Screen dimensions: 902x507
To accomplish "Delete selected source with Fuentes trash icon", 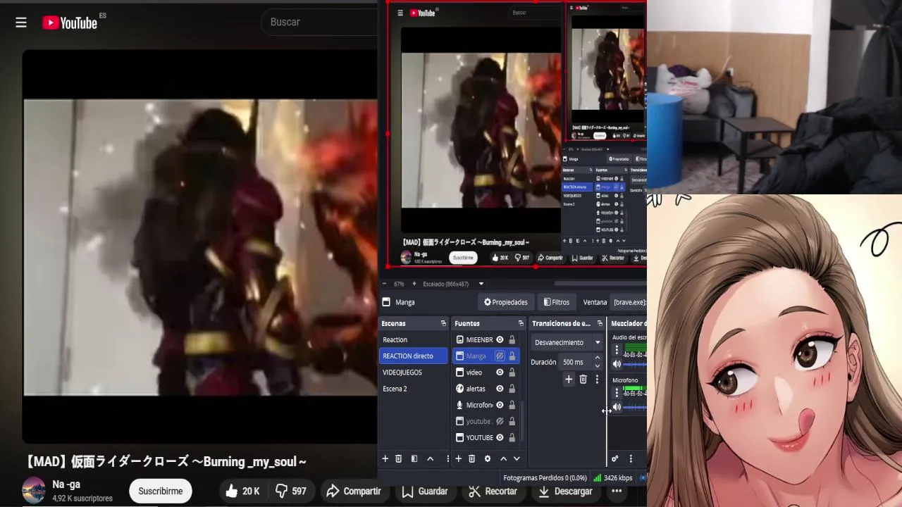I will pyautogui.click(x=471, y=458).
